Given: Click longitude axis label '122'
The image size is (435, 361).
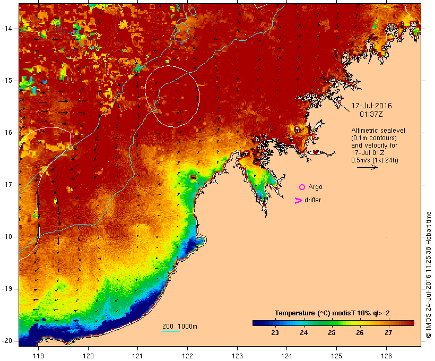Looking at the screenshot, I should pos(188,356).
